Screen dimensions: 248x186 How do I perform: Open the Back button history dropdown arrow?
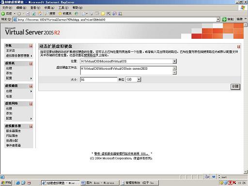click(x=15, y=14)
